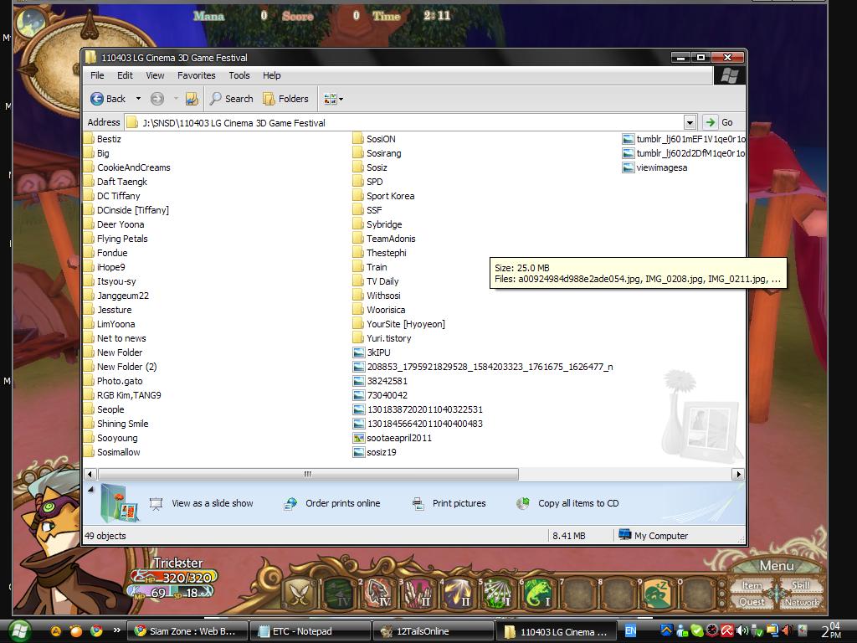Select the TV Daily folder name
857x643 pixels.
point(382,281)
